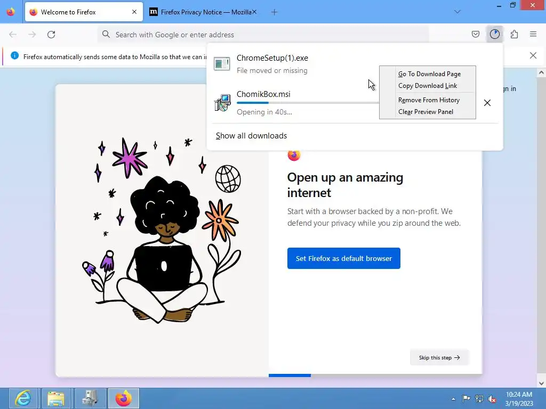Image resolution: width=546 pixels, height=409 pixels.
Task: Focus the search or address bar
Action: click(263, 35)
